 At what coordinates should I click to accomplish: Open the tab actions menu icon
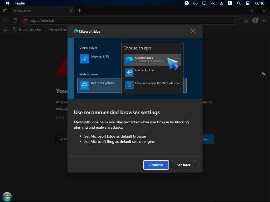click(5, 11)
